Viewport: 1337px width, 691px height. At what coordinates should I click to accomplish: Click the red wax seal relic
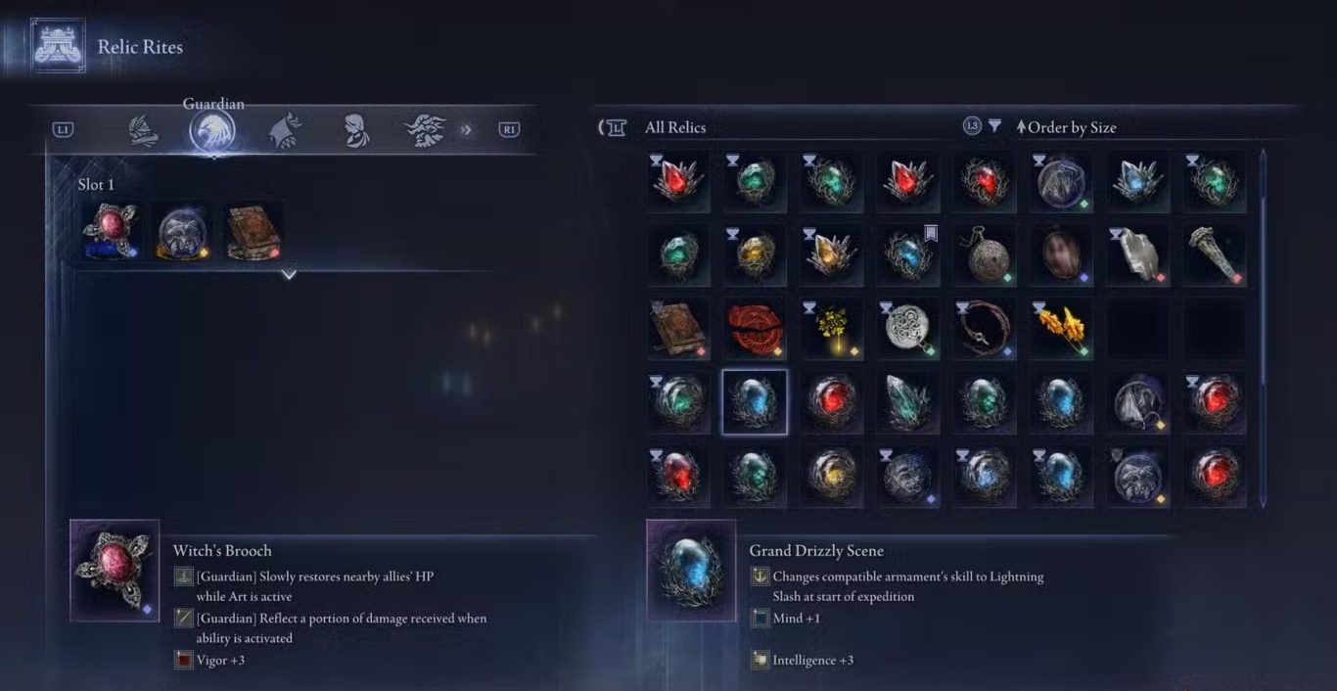point(755,329)
